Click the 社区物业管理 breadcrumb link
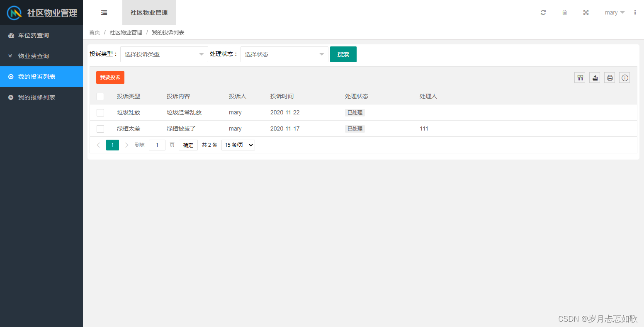The image size is (644, 327). 126,32
